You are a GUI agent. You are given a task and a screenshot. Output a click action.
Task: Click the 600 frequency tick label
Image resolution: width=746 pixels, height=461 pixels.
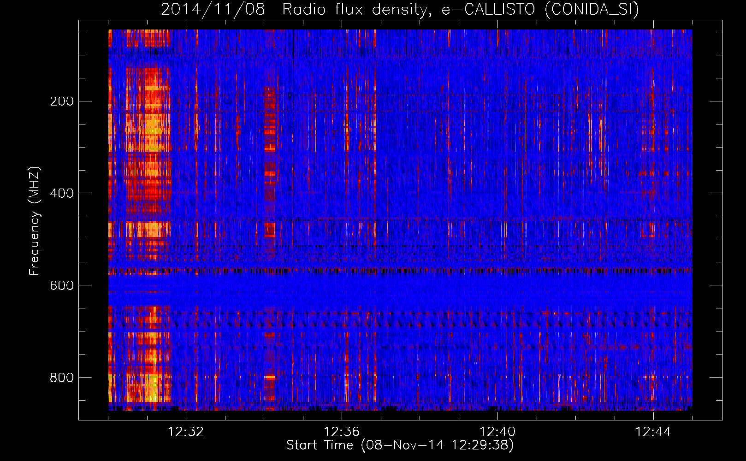pos(62,285)
